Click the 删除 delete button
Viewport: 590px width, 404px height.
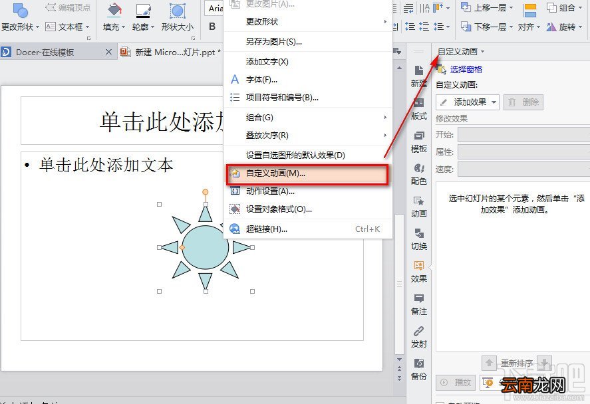(x=523, y=102)
